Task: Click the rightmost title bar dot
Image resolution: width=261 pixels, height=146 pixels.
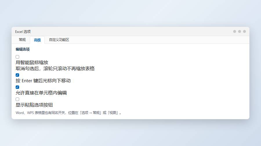Action: tap(244, 31)
